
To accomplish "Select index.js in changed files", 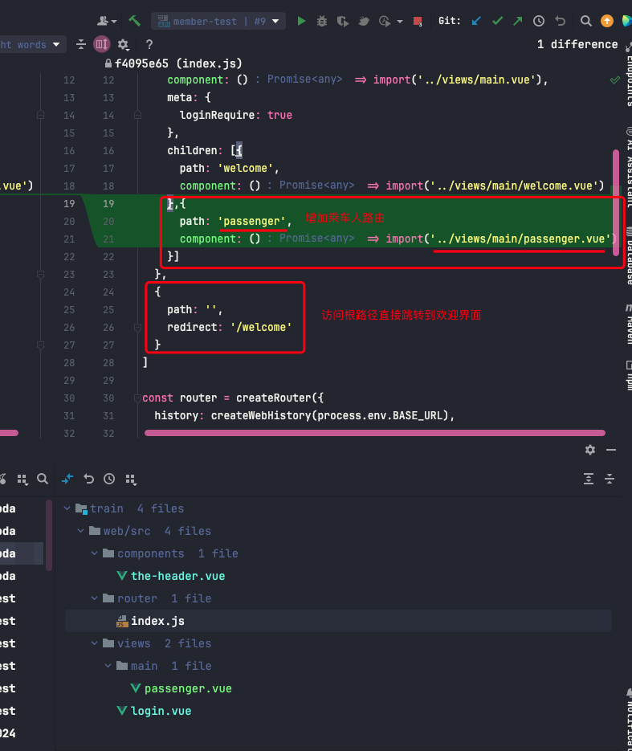I will click(x=157, y=621).
